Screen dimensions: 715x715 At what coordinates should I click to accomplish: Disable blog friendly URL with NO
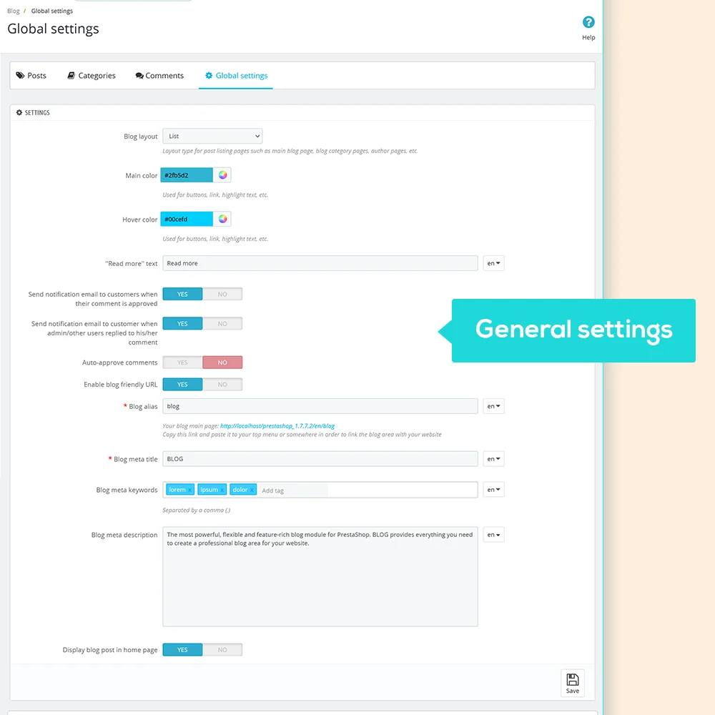click(x=222, y=385)
